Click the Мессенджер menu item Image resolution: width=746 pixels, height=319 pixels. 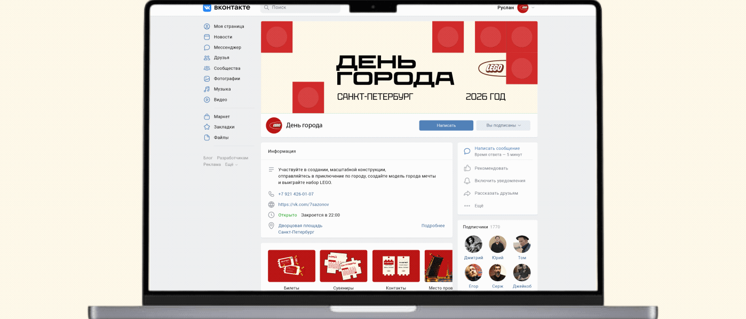[227, 47]
